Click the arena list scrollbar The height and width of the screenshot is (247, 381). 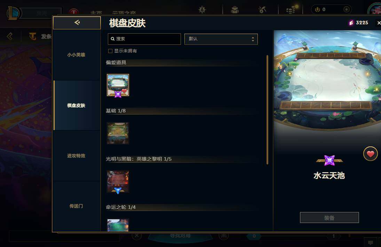(x=267, y=110)
